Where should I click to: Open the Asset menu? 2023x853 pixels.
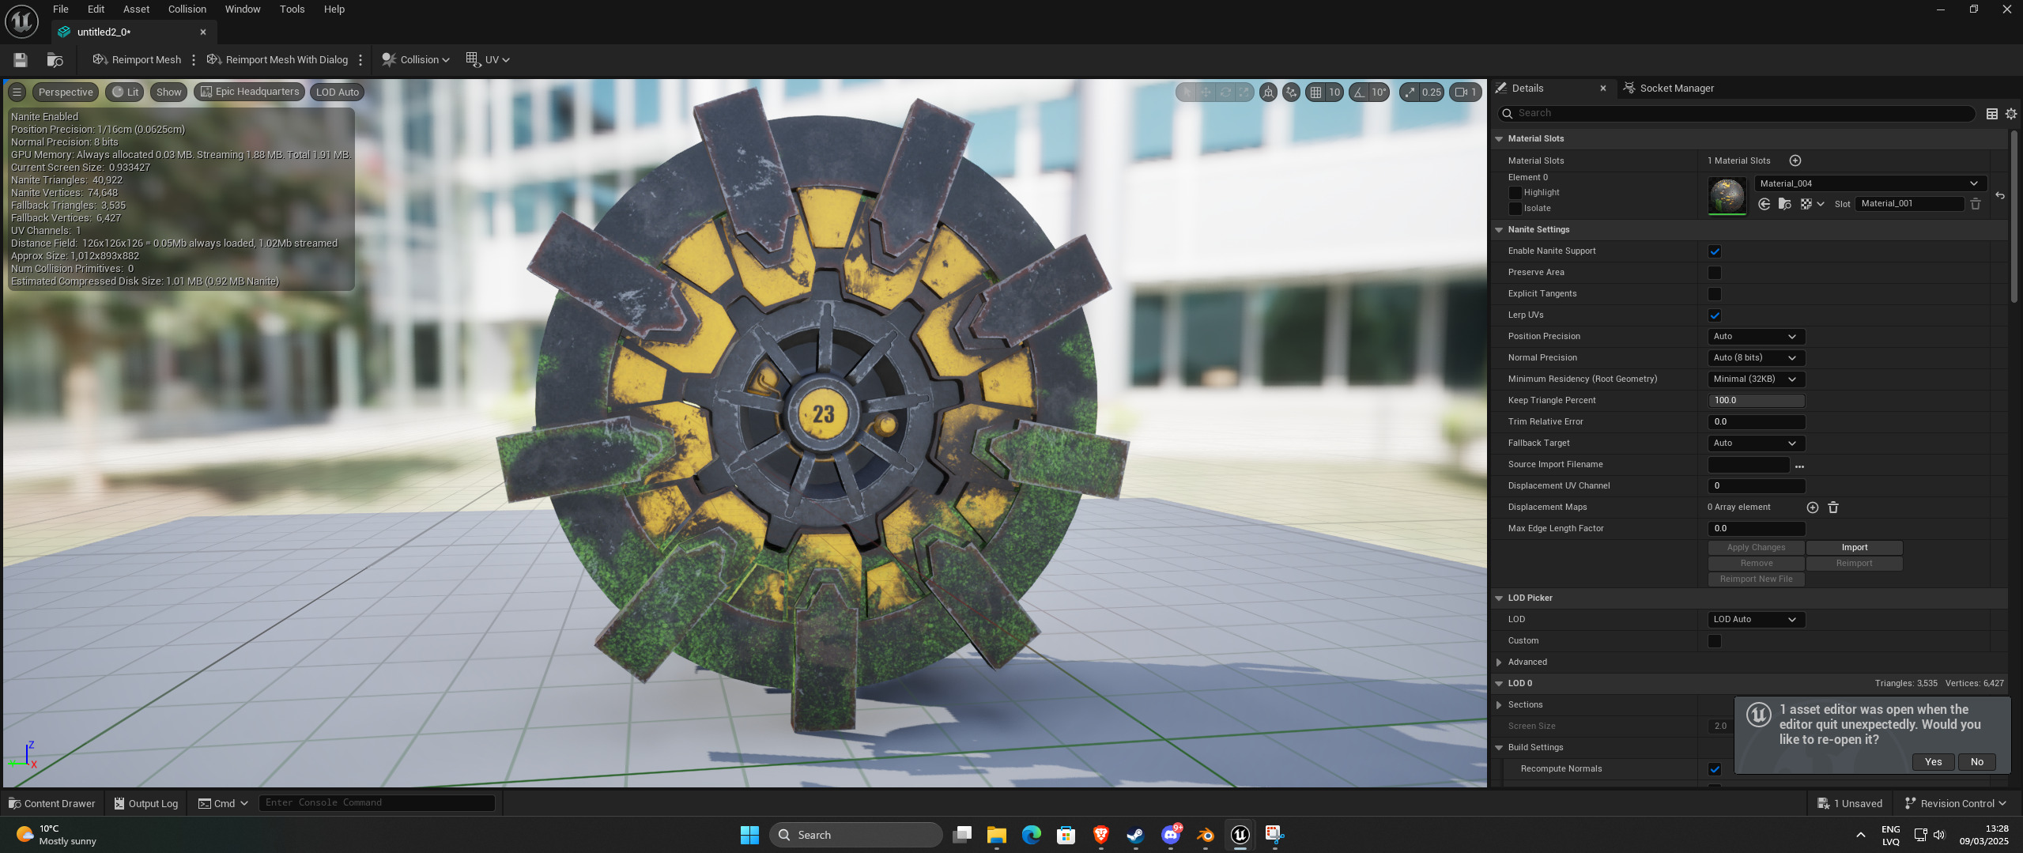pos(136,9)
